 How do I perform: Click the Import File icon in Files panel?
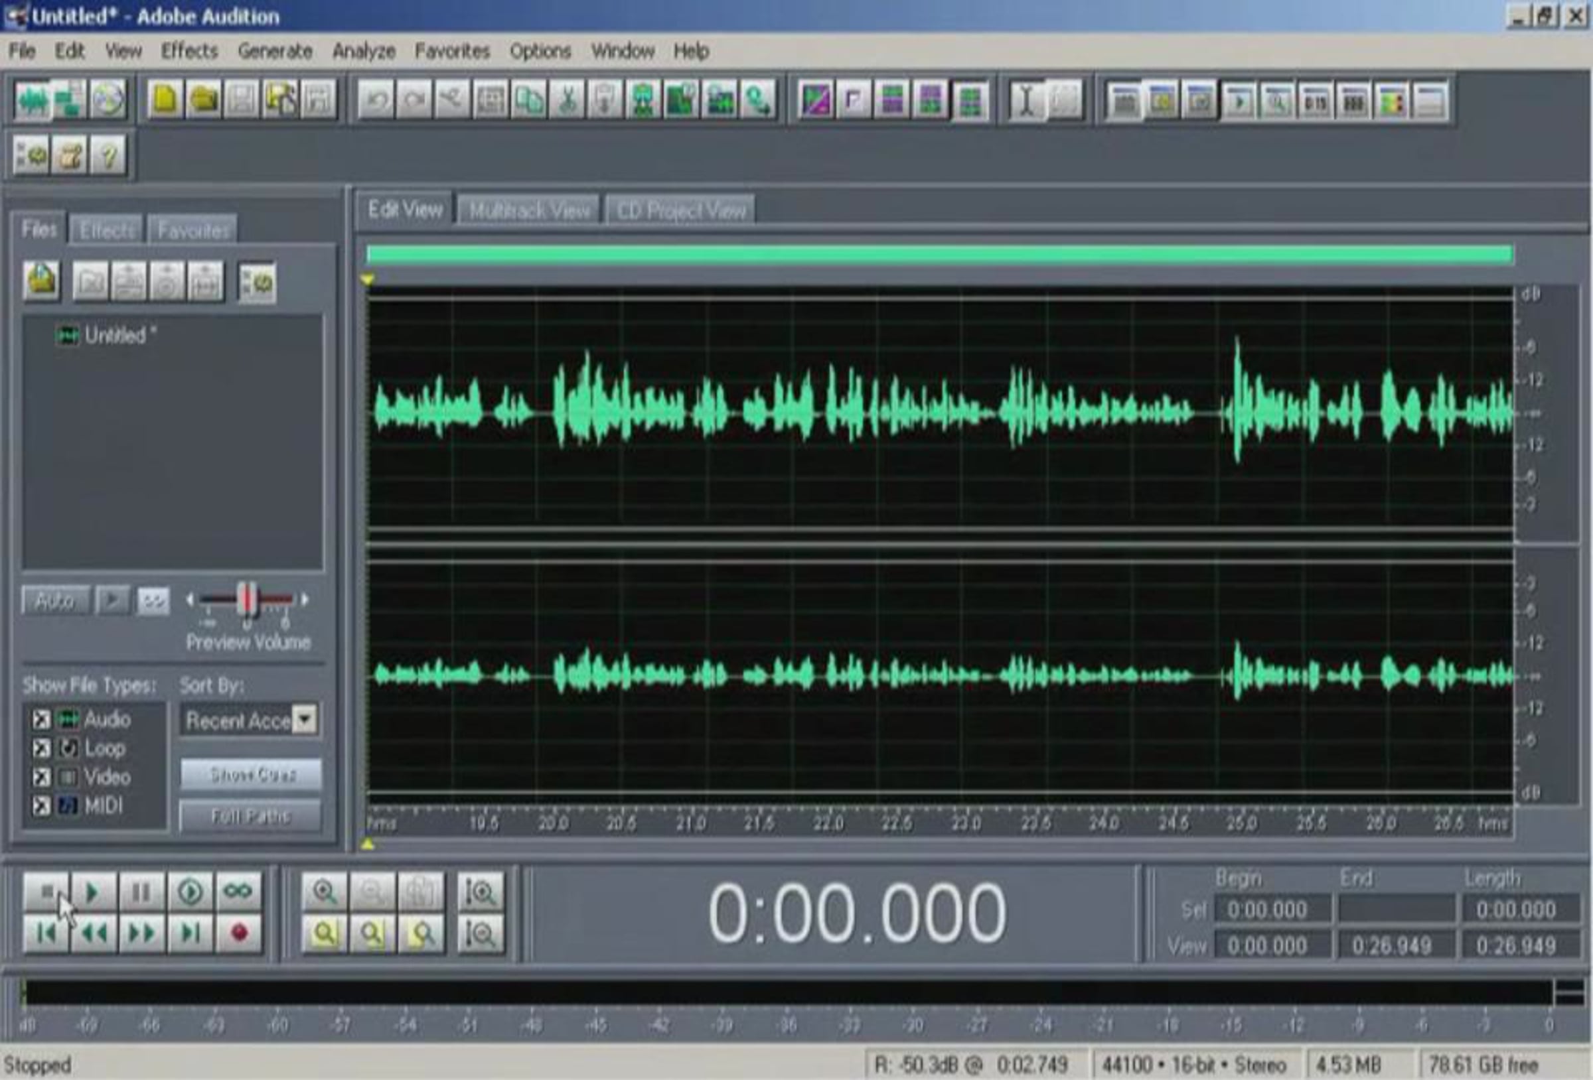point(41,281)
